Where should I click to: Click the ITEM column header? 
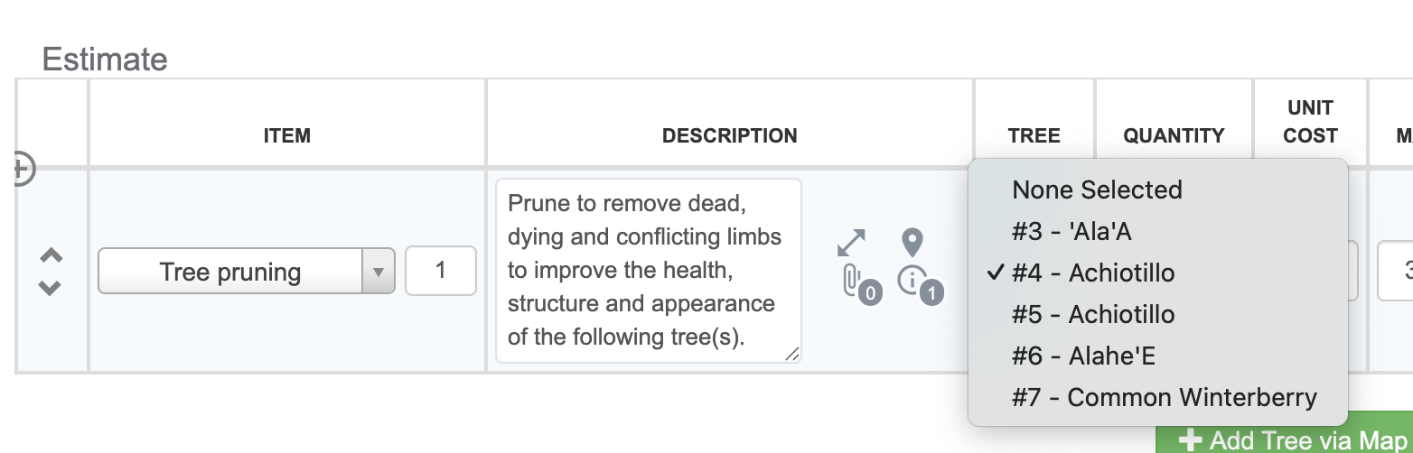[286, 135]
